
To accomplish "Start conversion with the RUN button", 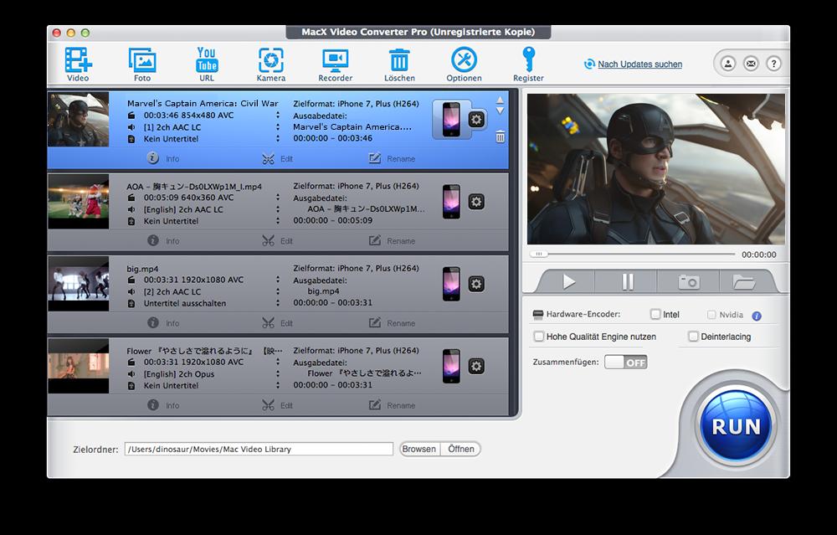I will coord(736,425).
